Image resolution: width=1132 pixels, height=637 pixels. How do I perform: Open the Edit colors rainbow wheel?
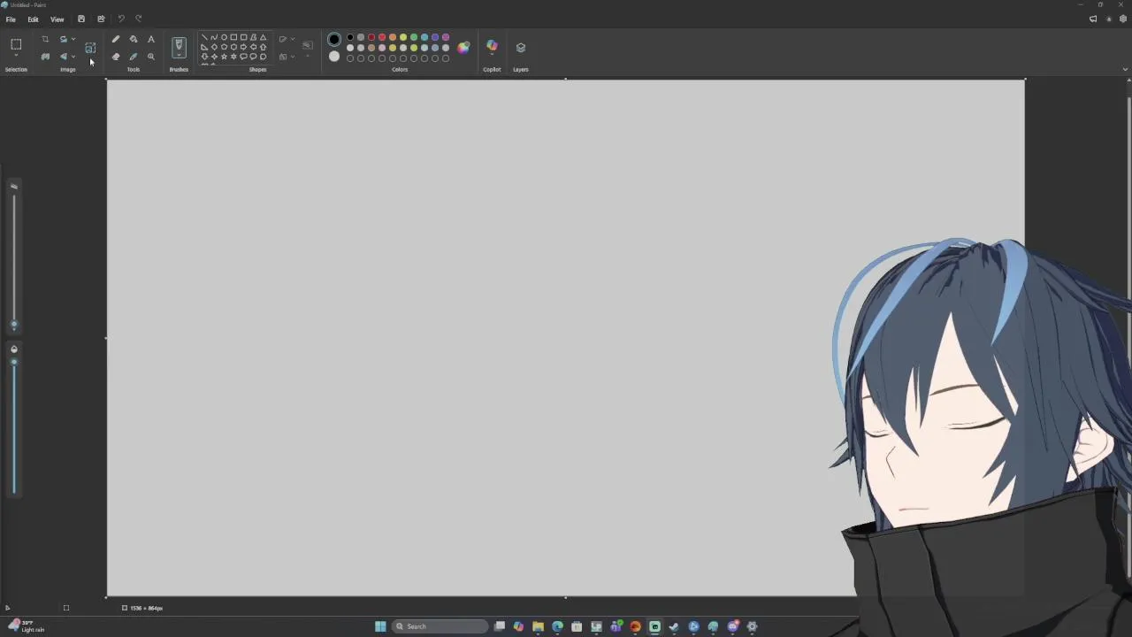pyautogui.click(x=463, y=48)
